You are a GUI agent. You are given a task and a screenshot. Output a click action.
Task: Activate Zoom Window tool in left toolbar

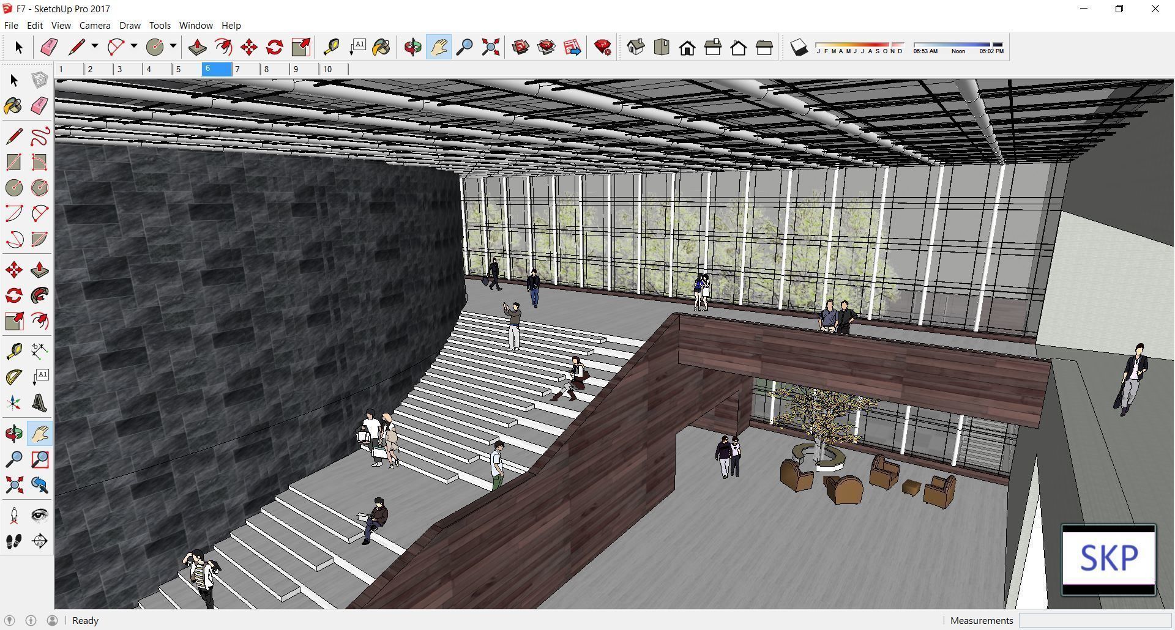(40, 459)
